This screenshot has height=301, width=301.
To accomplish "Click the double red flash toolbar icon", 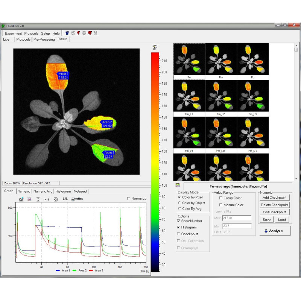I will (90, 33).
